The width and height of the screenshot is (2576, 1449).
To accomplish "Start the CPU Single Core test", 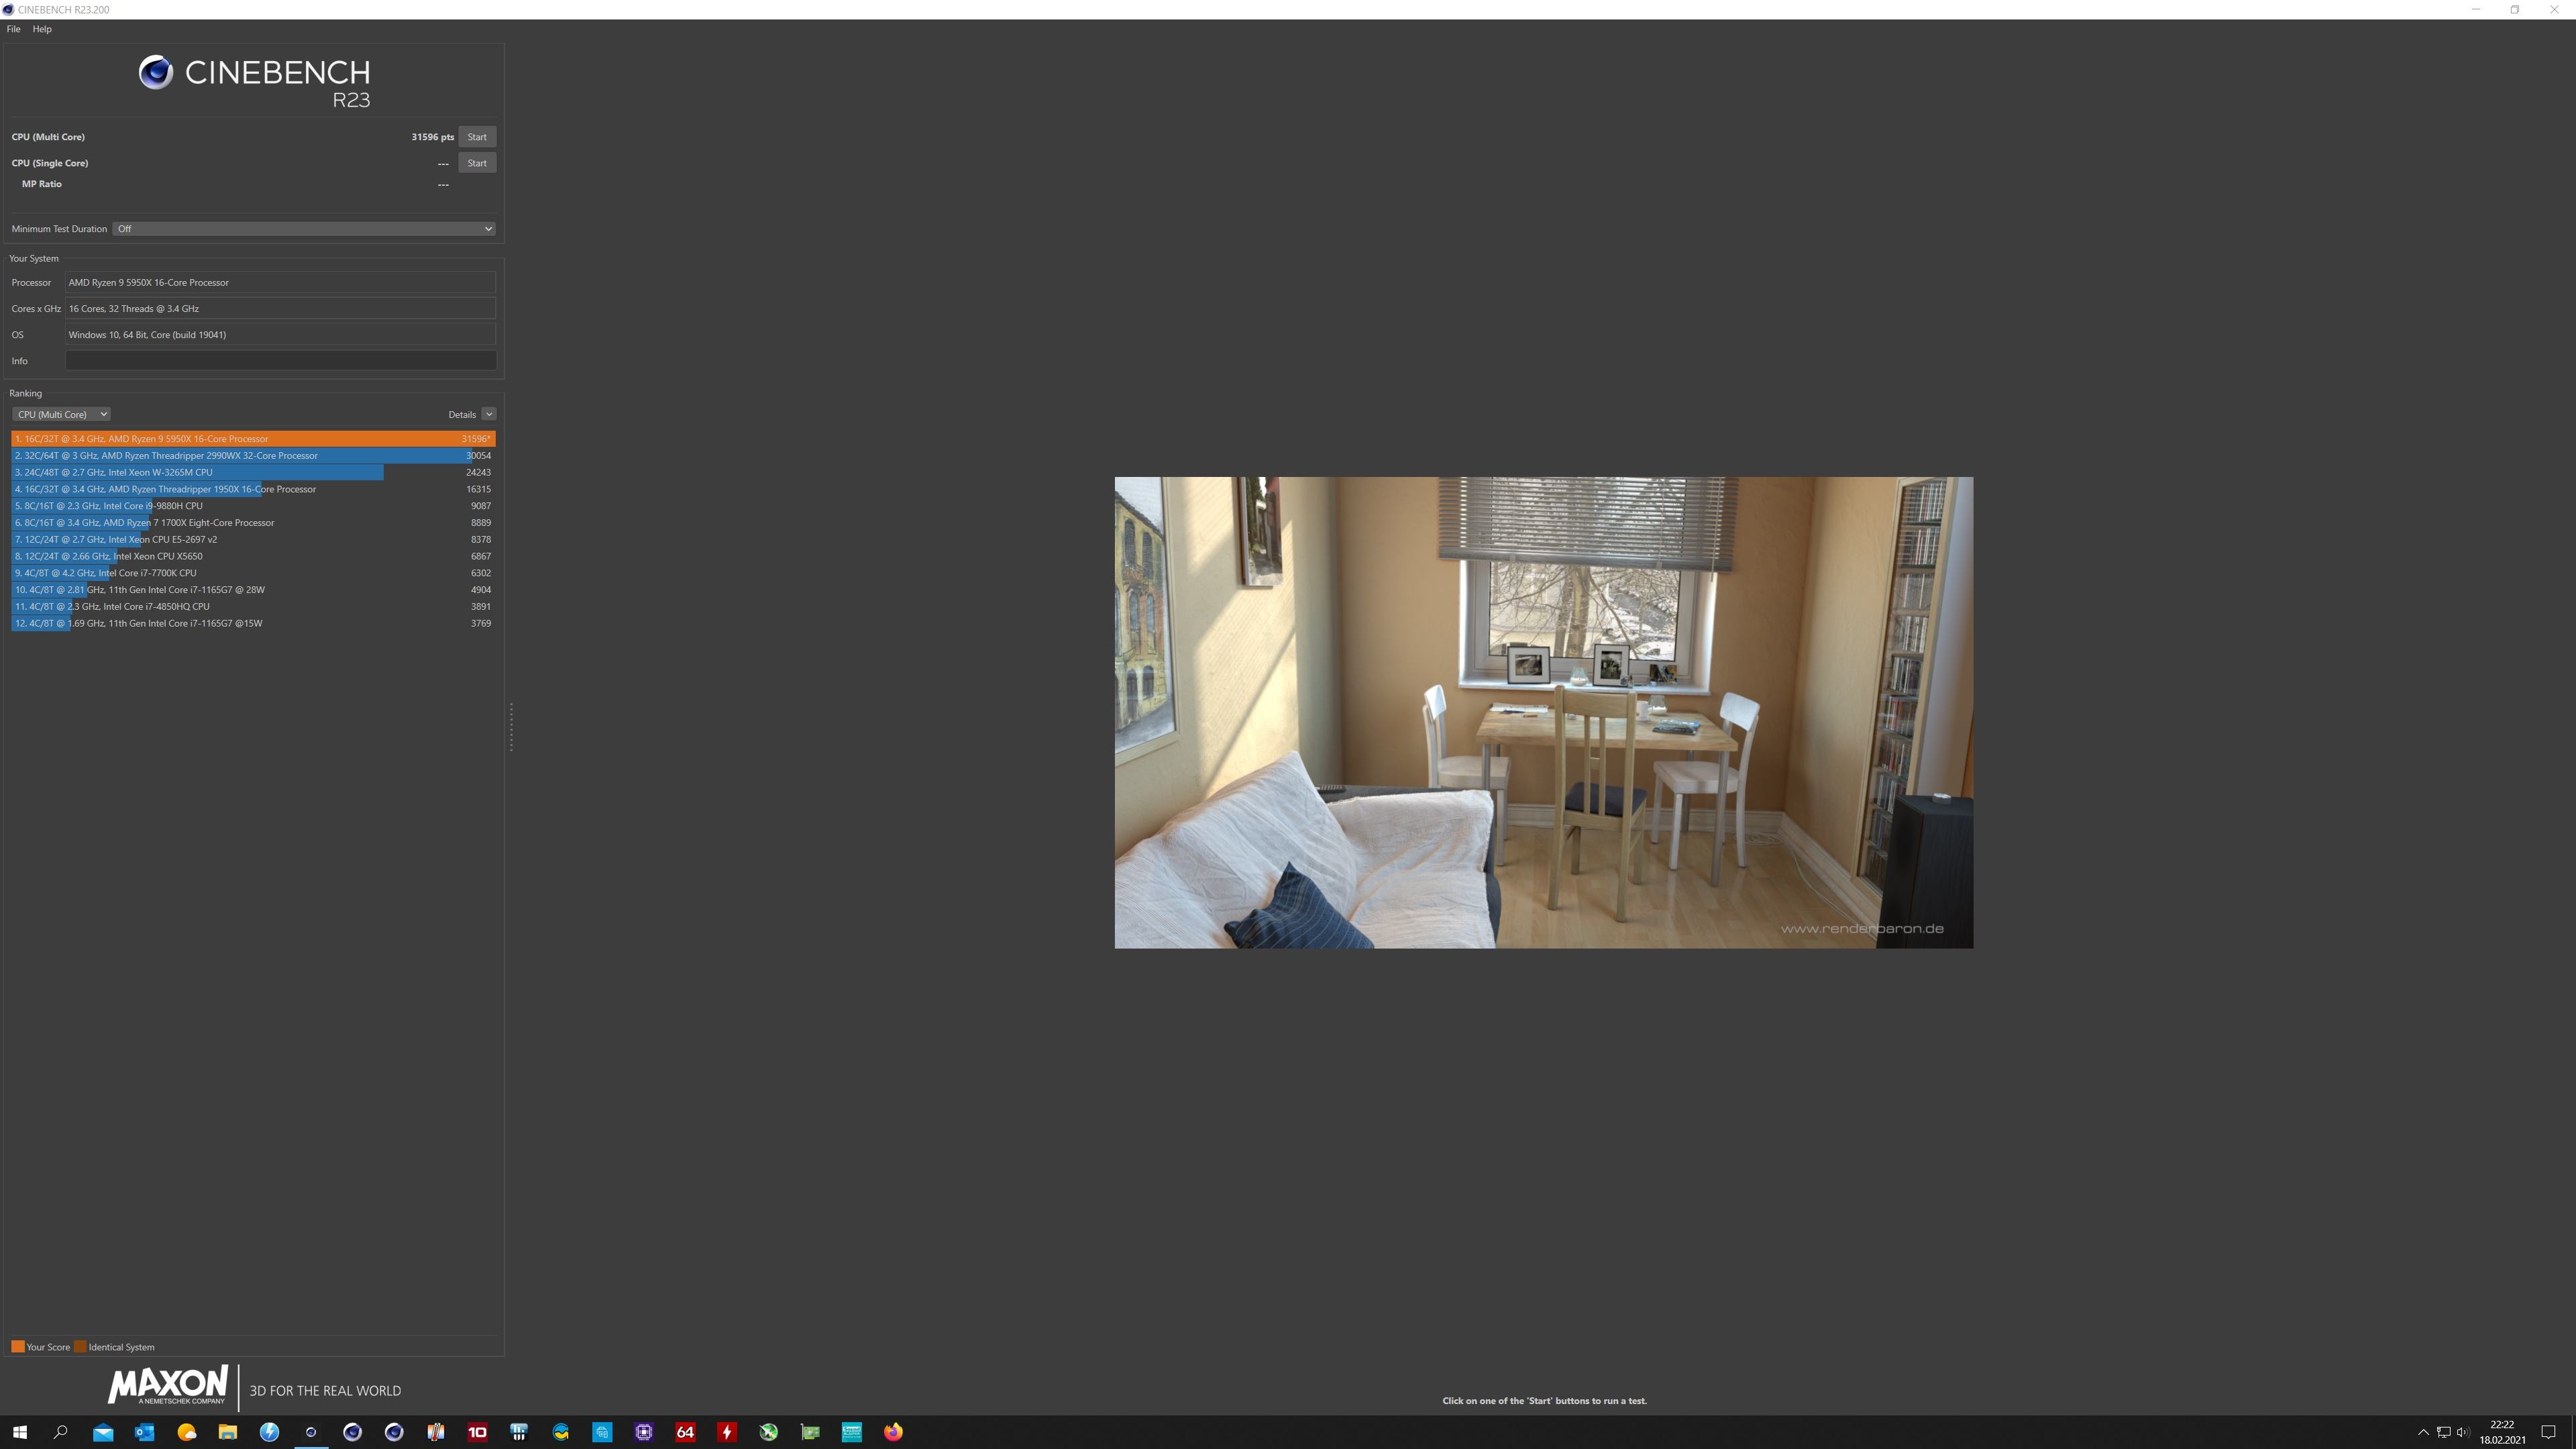I will (x=477, y=163).
